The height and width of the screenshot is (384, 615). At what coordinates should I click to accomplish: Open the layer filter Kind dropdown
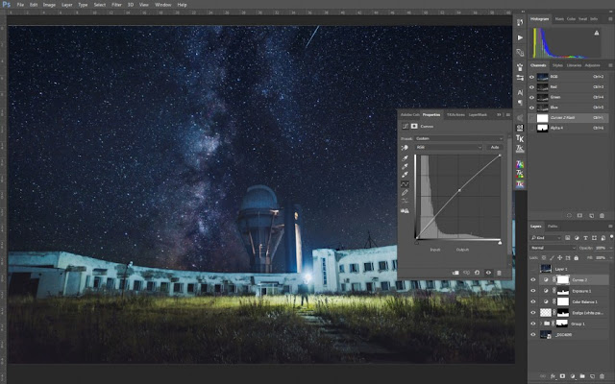(546, 238)
